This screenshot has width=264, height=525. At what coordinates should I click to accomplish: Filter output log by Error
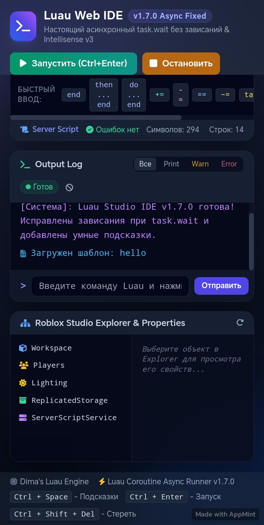tap(229, 164)
